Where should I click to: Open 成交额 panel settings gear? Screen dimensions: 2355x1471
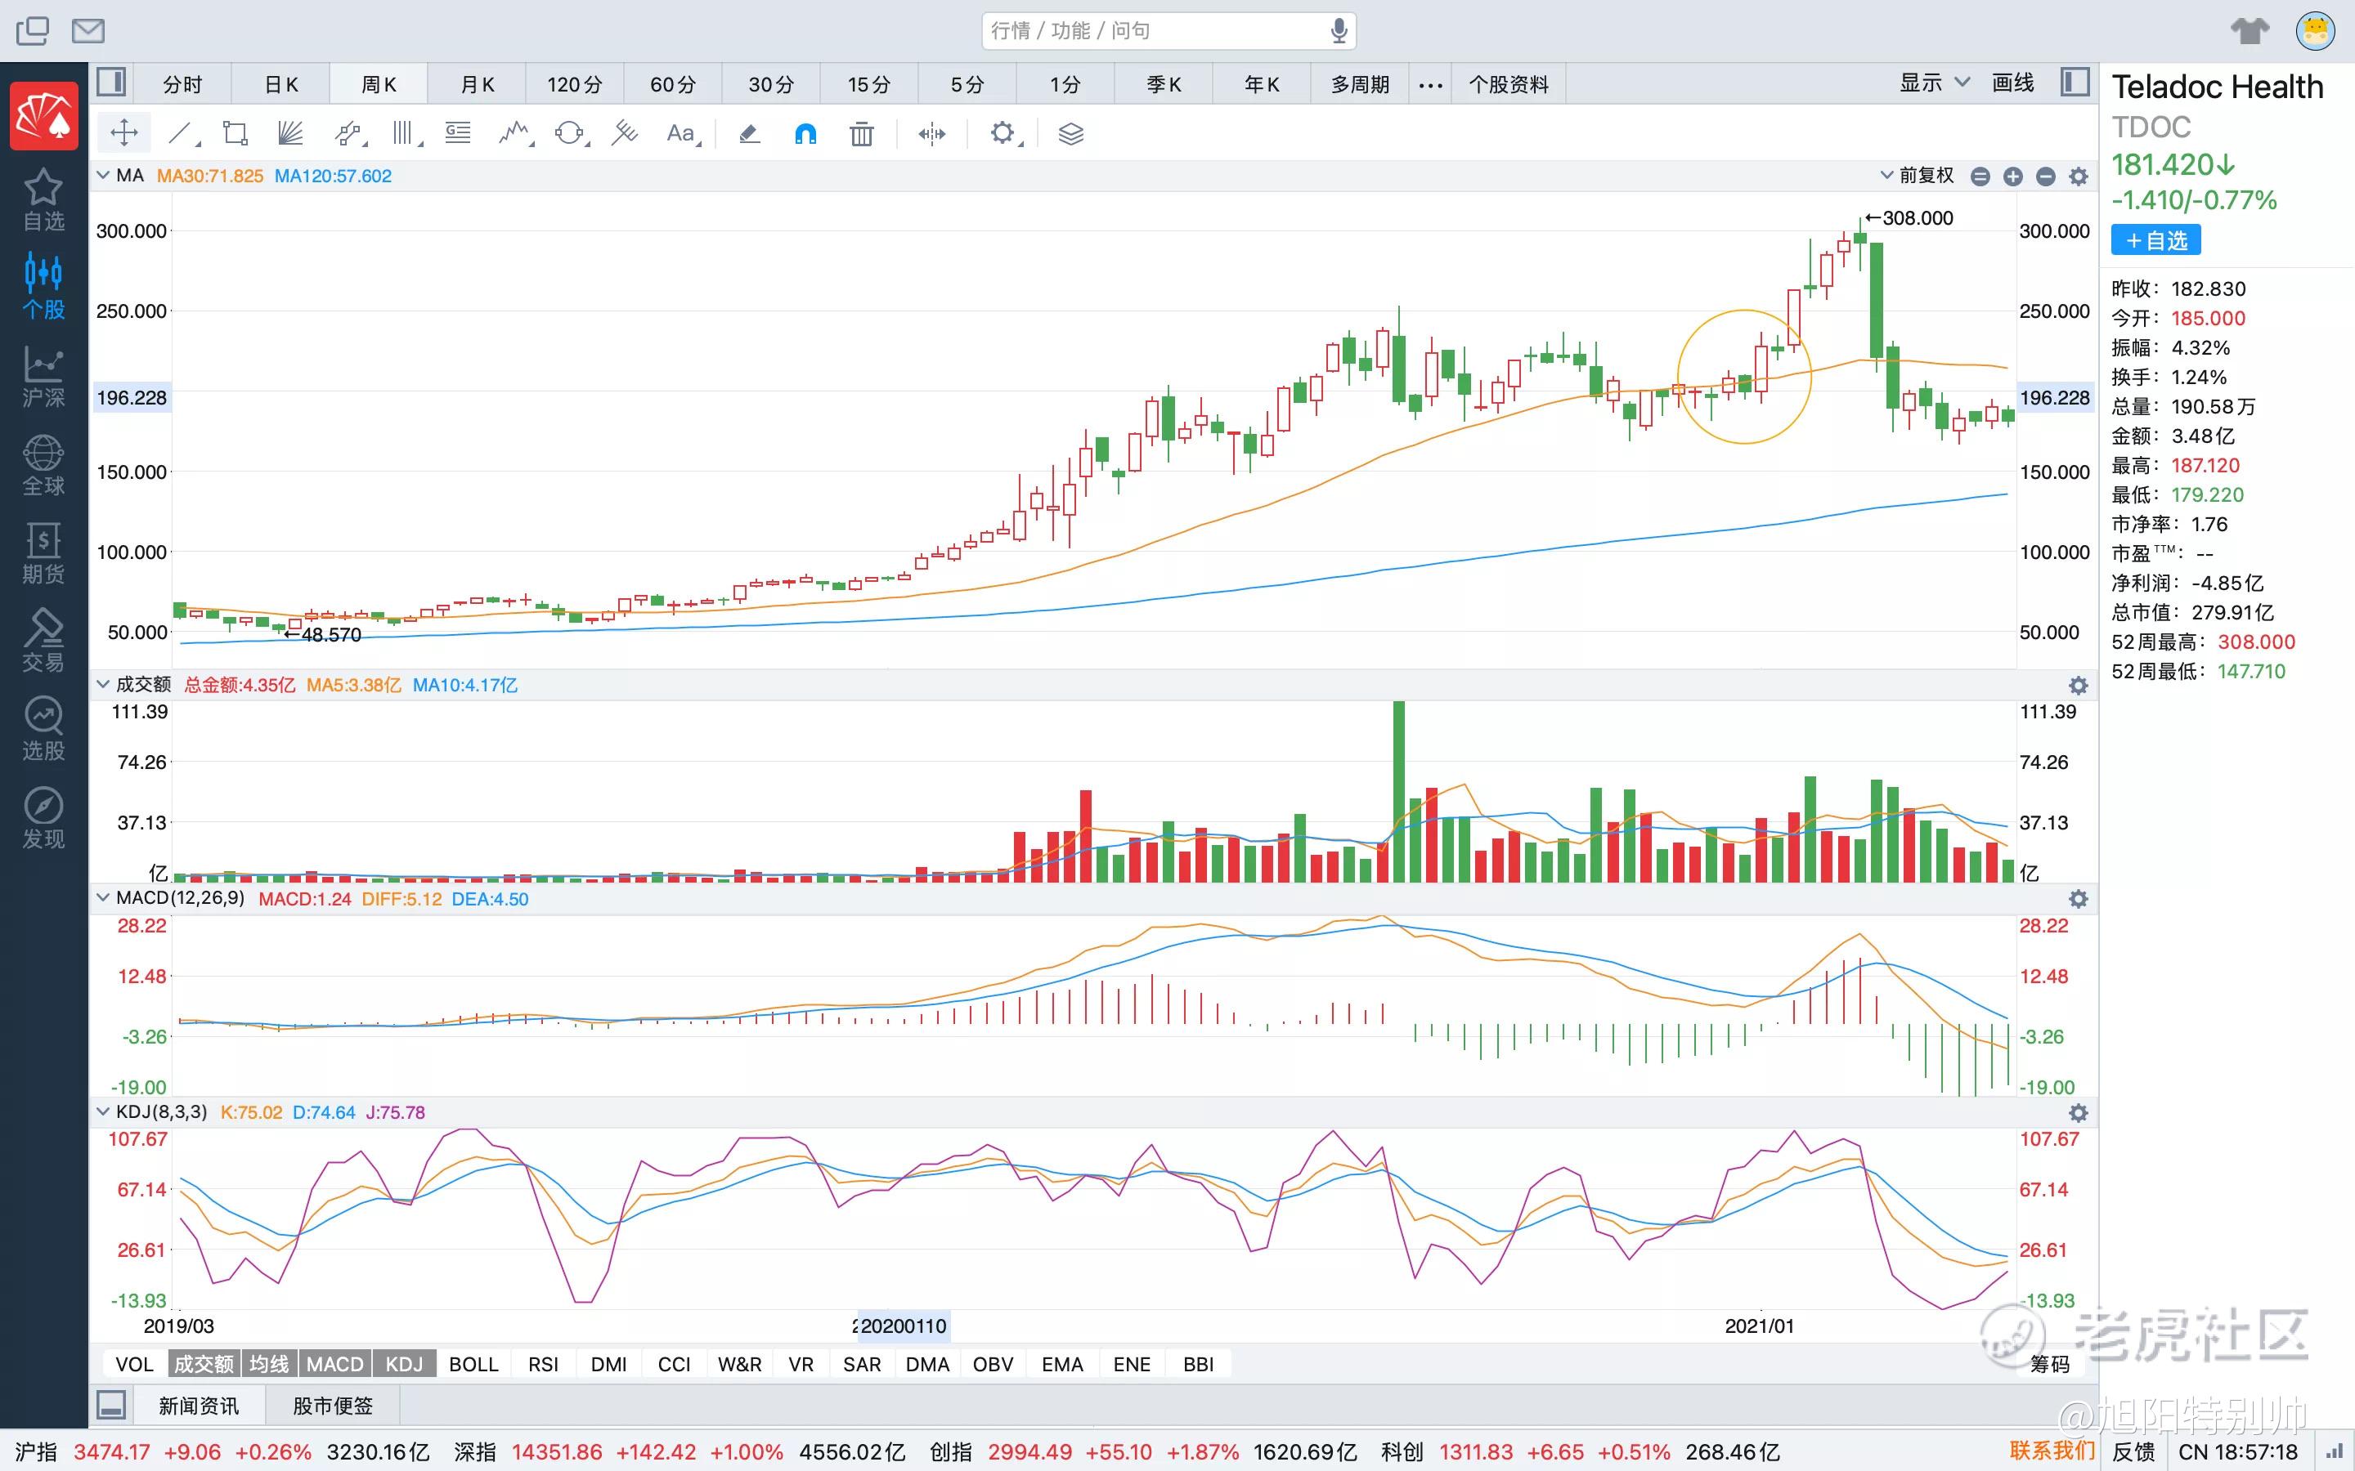[x=2079, y=685]
